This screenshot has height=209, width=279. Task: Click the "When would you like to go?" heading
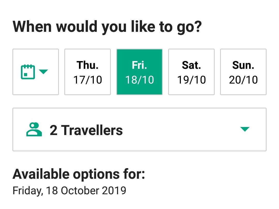107,27
